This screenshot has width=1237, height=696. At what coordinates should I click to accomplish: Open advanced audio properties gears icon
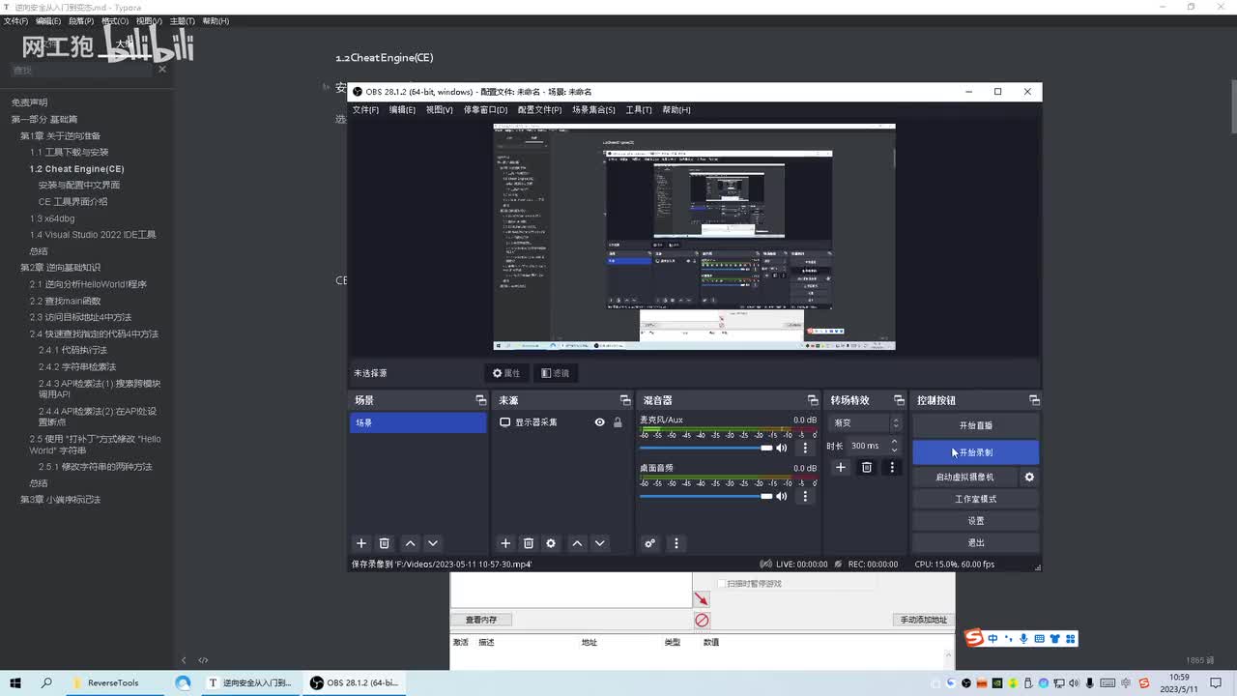point(649,543)
